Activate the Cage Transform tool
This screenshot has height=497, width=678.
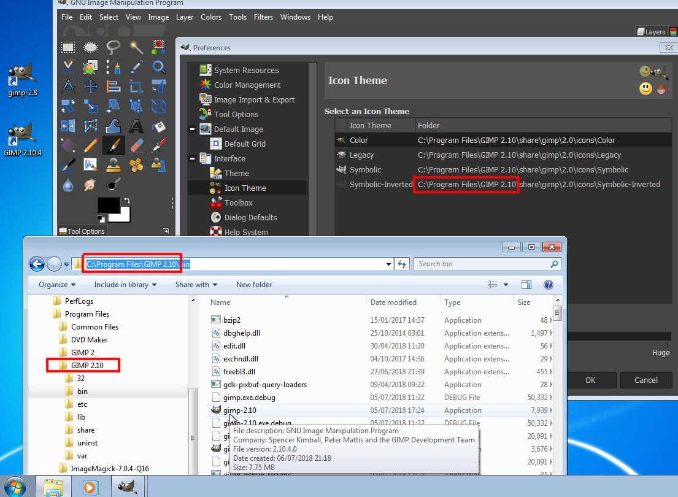pyautogui.click(x=90, y=126)
